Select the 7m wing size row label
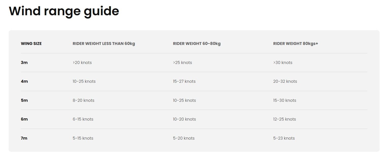The image size is (388, 165). click(24, 138)
